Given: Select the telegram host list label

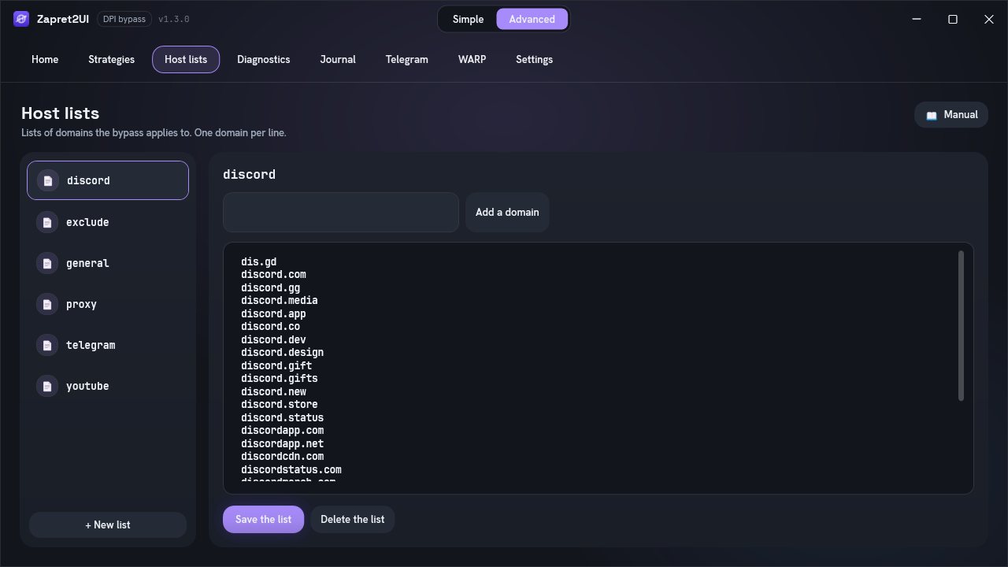Looking at the screenshot, I should pos(91,345).
